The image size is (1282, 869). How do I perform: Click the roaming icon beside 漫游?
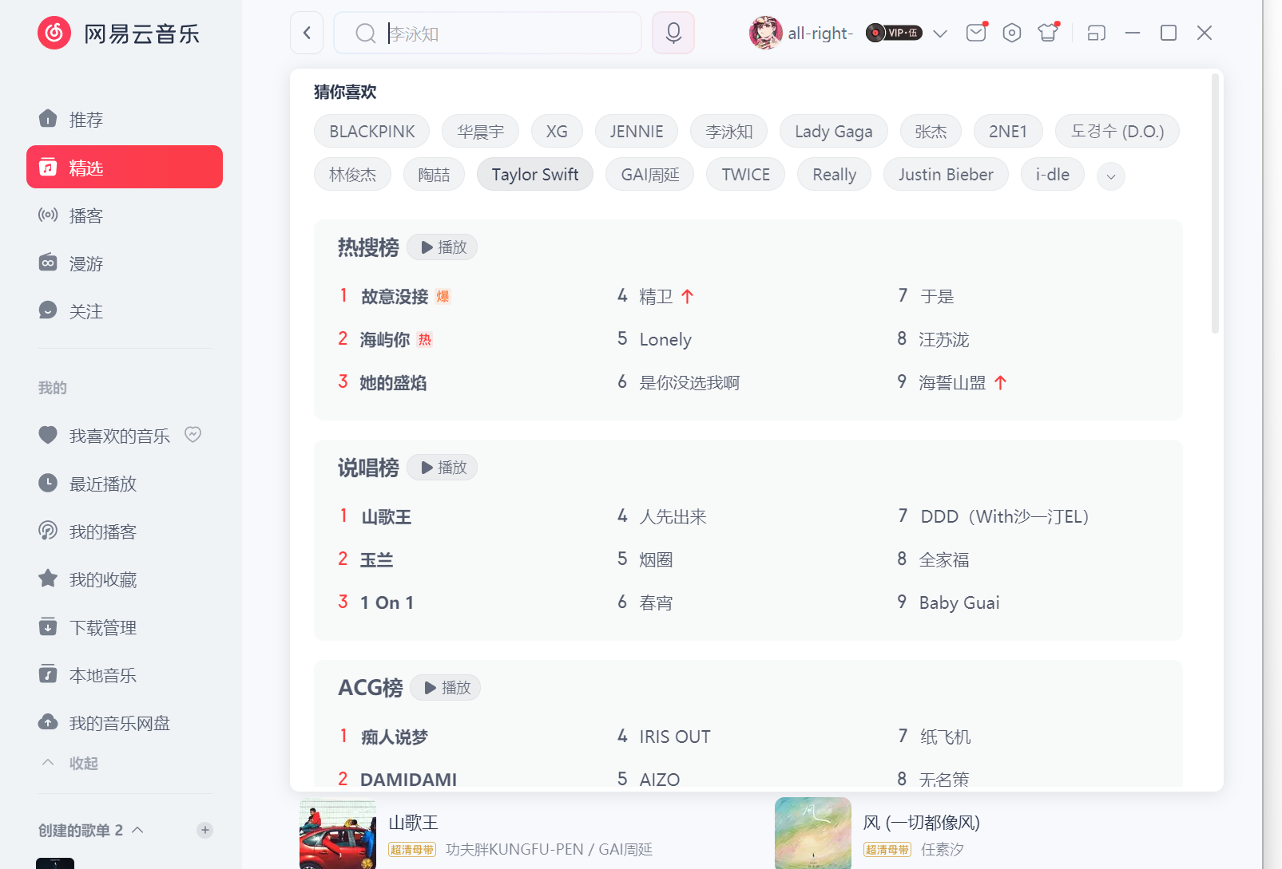pos(48,263)
